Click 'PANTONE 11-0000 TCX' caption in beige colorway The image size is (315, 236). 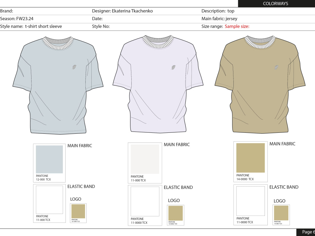(245, 220)
